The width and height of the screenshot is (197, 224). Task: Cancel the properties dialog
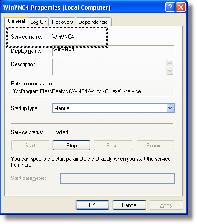coord(129,205)
